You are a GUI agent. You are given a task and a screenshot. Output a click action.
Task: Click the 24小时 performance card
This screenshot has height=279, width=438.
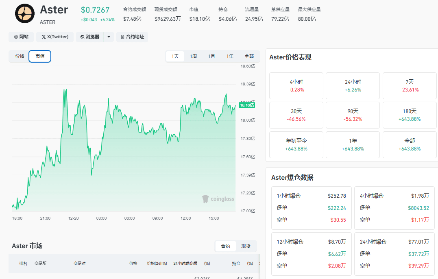(x=353, y=86)
